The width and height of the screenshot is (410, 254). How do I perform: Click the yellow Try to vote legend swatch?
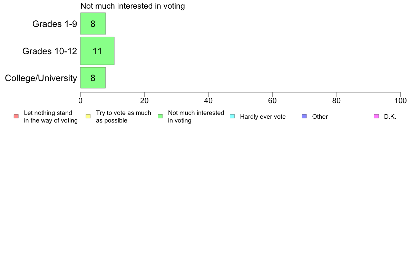[x=88, y=116]
